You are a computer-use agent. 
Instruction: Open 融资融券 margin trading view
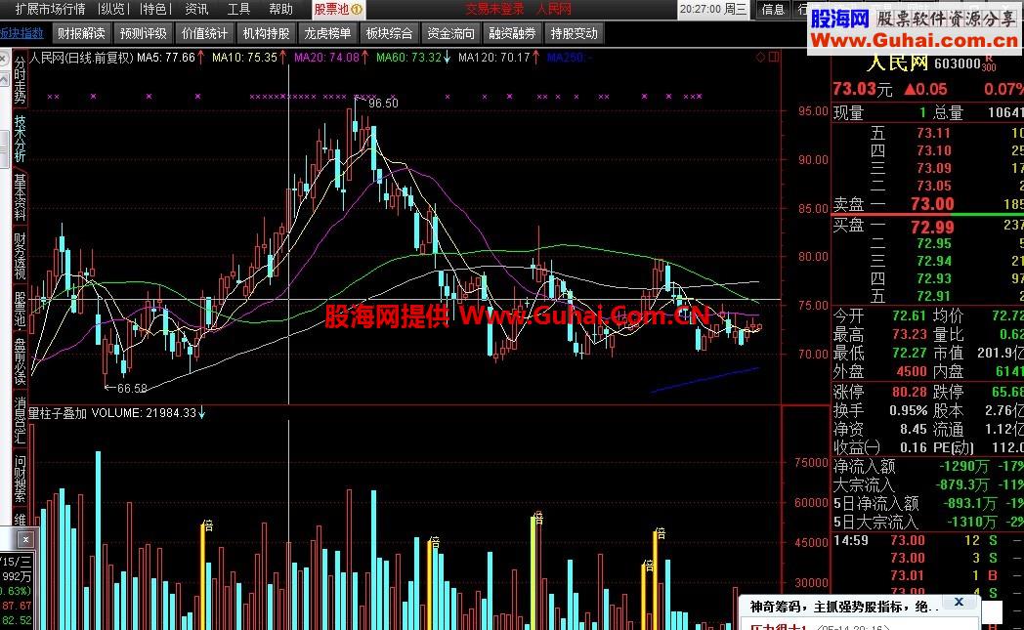512,33
